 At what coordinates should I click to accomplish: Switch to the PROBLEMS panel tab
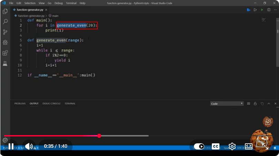click(20, 104)
